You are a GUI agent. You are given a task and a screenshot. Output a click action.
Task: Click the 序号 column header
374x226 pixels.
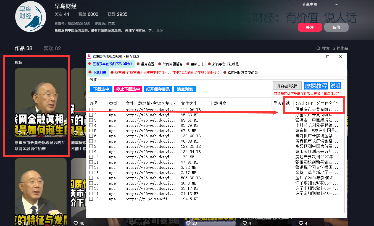click(98, 104)
